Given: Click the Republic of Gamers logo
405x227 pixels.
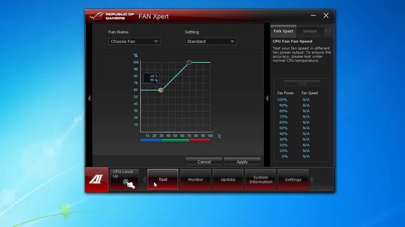Looking at the screenshot, I should click(111, 16).
